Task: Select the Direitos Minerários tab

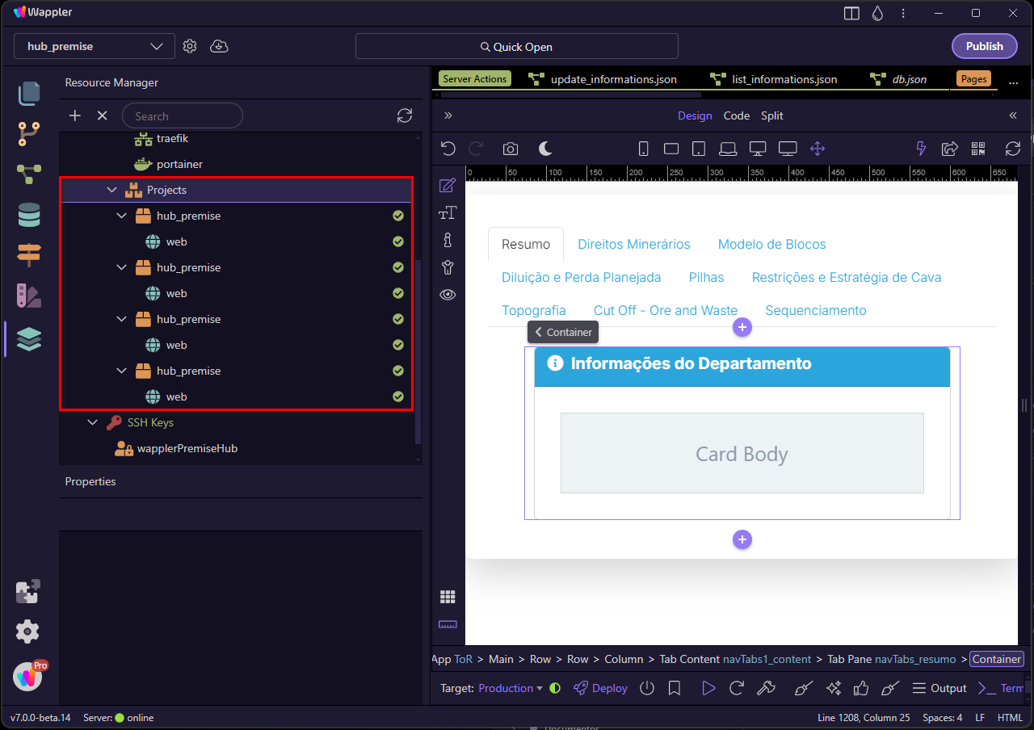Action: tap(634, 244)
